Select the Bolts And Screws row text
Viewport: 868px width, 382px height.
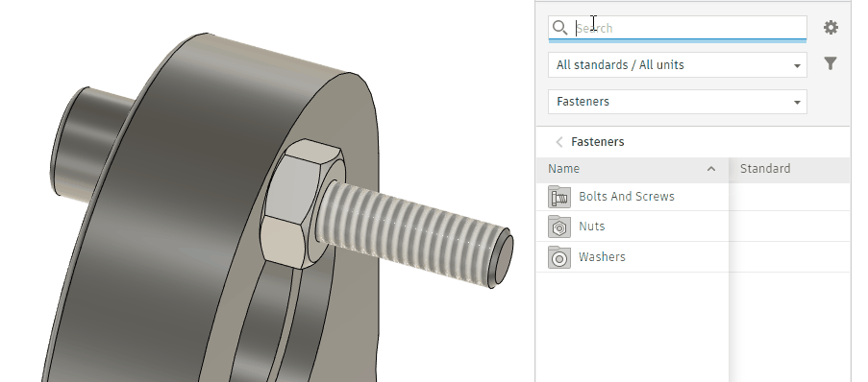[626, 197]
